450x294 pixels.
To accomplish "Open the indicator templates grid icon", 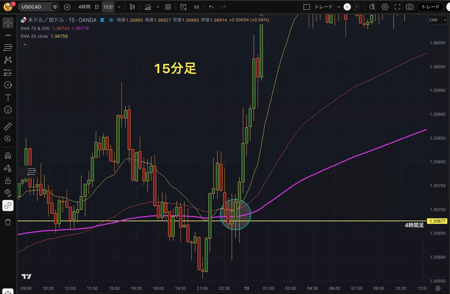I will click(168, 7).
